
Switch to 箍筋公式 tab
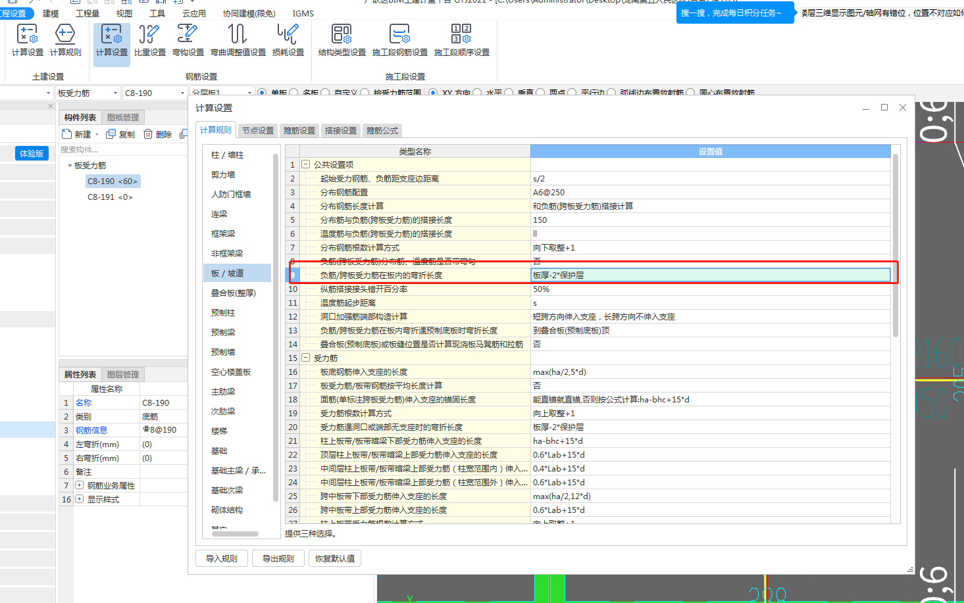(x=382, y=131)
